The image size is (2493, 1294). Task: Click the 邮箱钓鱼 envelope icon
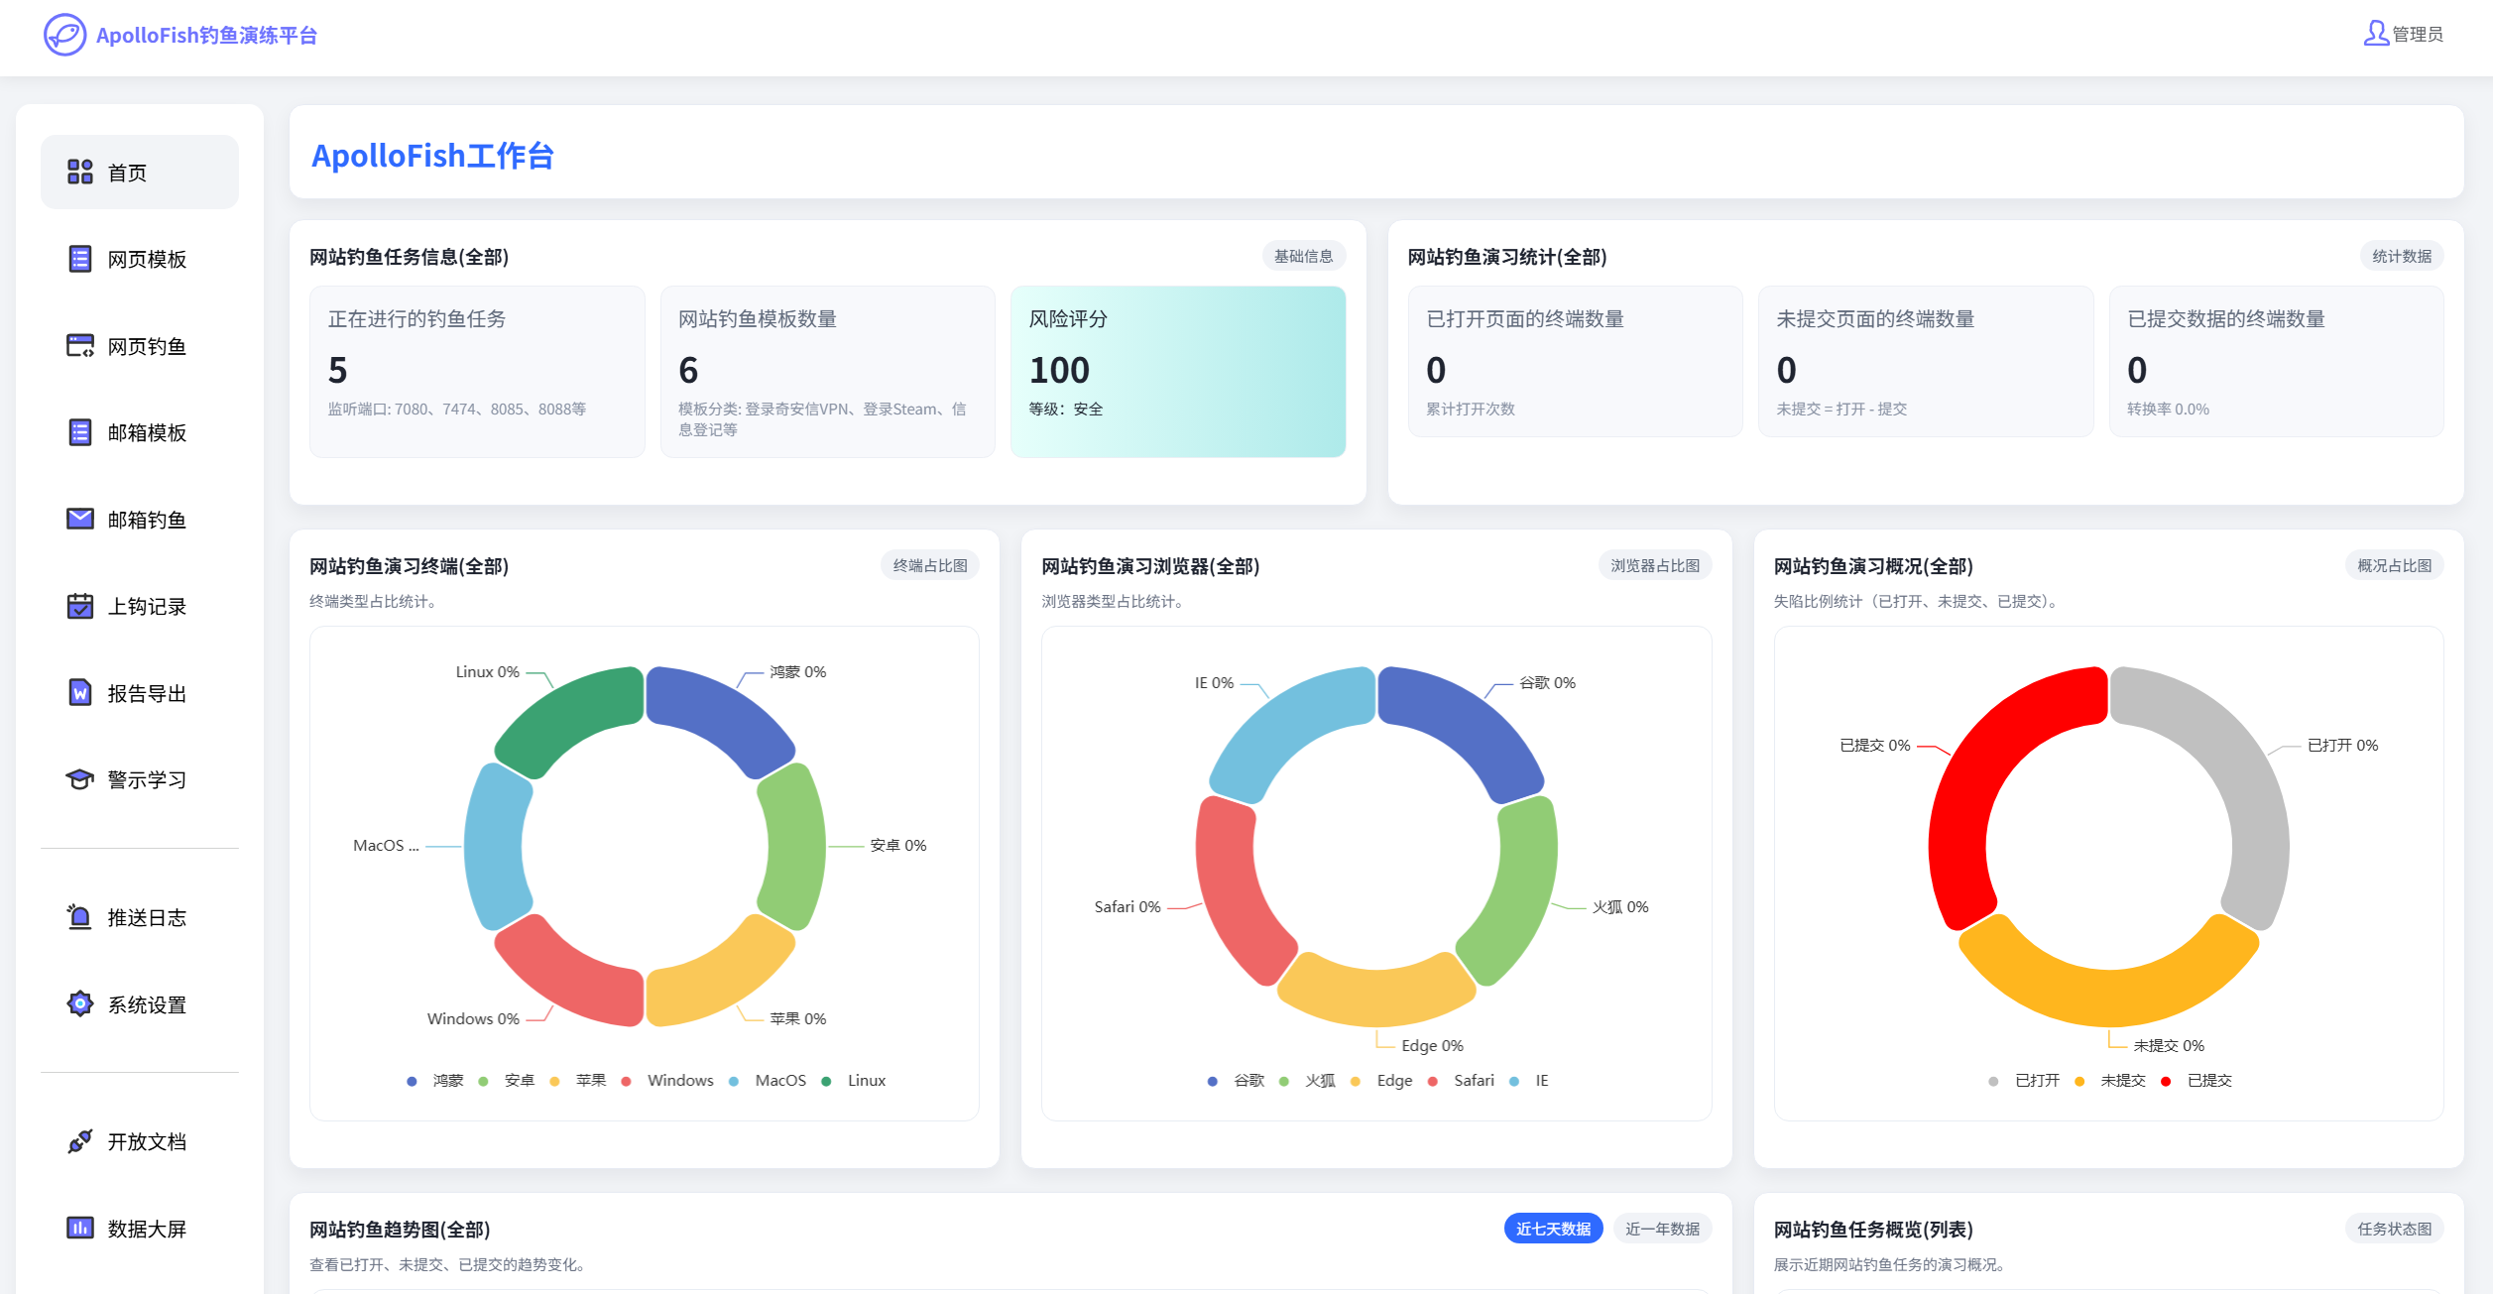point(80,520)
